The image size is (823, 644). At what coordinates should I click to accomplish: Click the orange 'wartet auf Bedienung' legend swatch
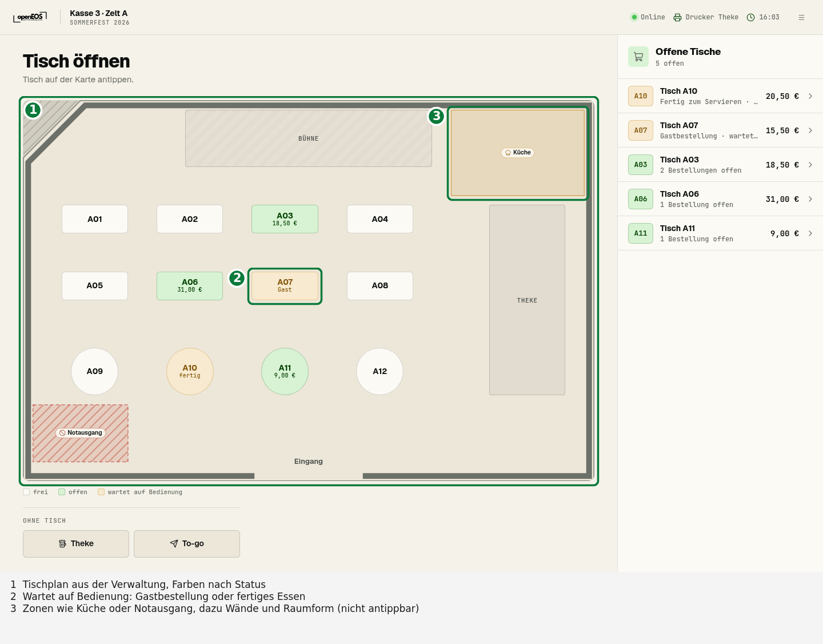[101, 492]
